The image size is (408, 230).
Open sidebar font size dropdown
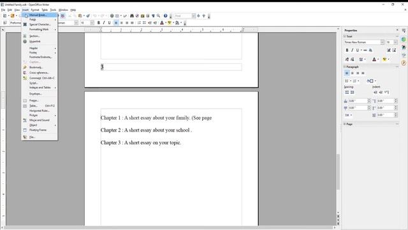[395, 42]
